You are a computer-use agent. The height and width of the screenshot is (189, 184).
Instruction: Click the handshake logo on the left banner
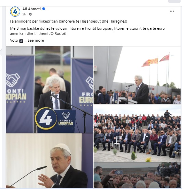pyautogui.click(x=13, y=80)
